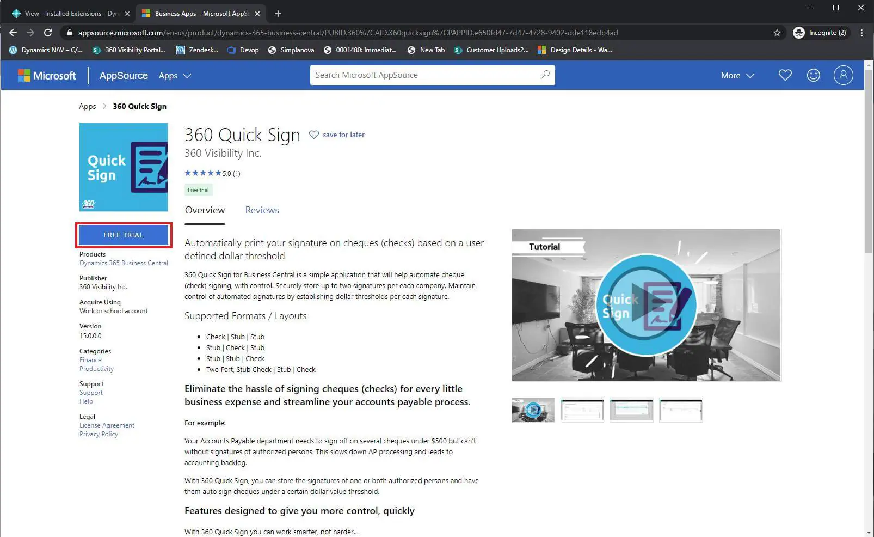Open the Simplanova bookmark

coord(291,50)
